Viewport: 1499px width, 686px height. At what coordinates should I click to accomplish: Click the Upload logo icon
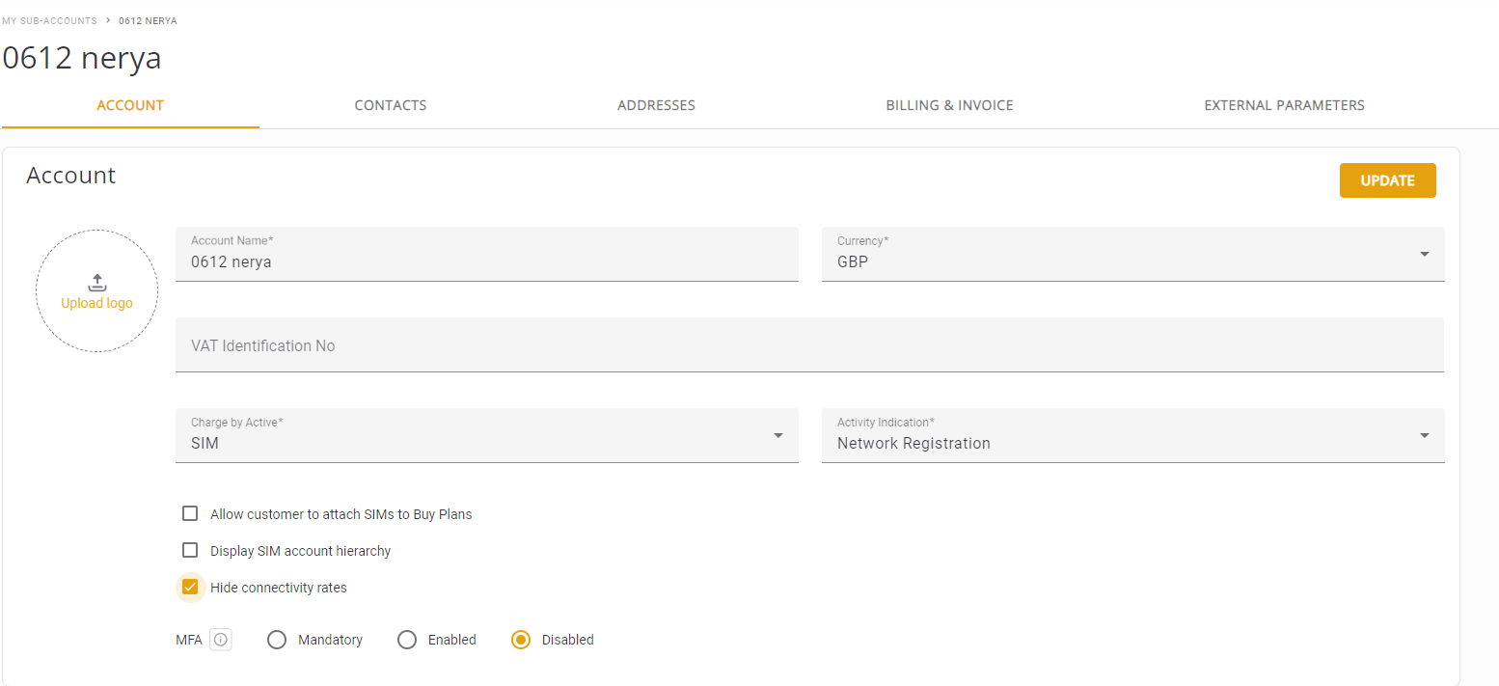point(96,283)
